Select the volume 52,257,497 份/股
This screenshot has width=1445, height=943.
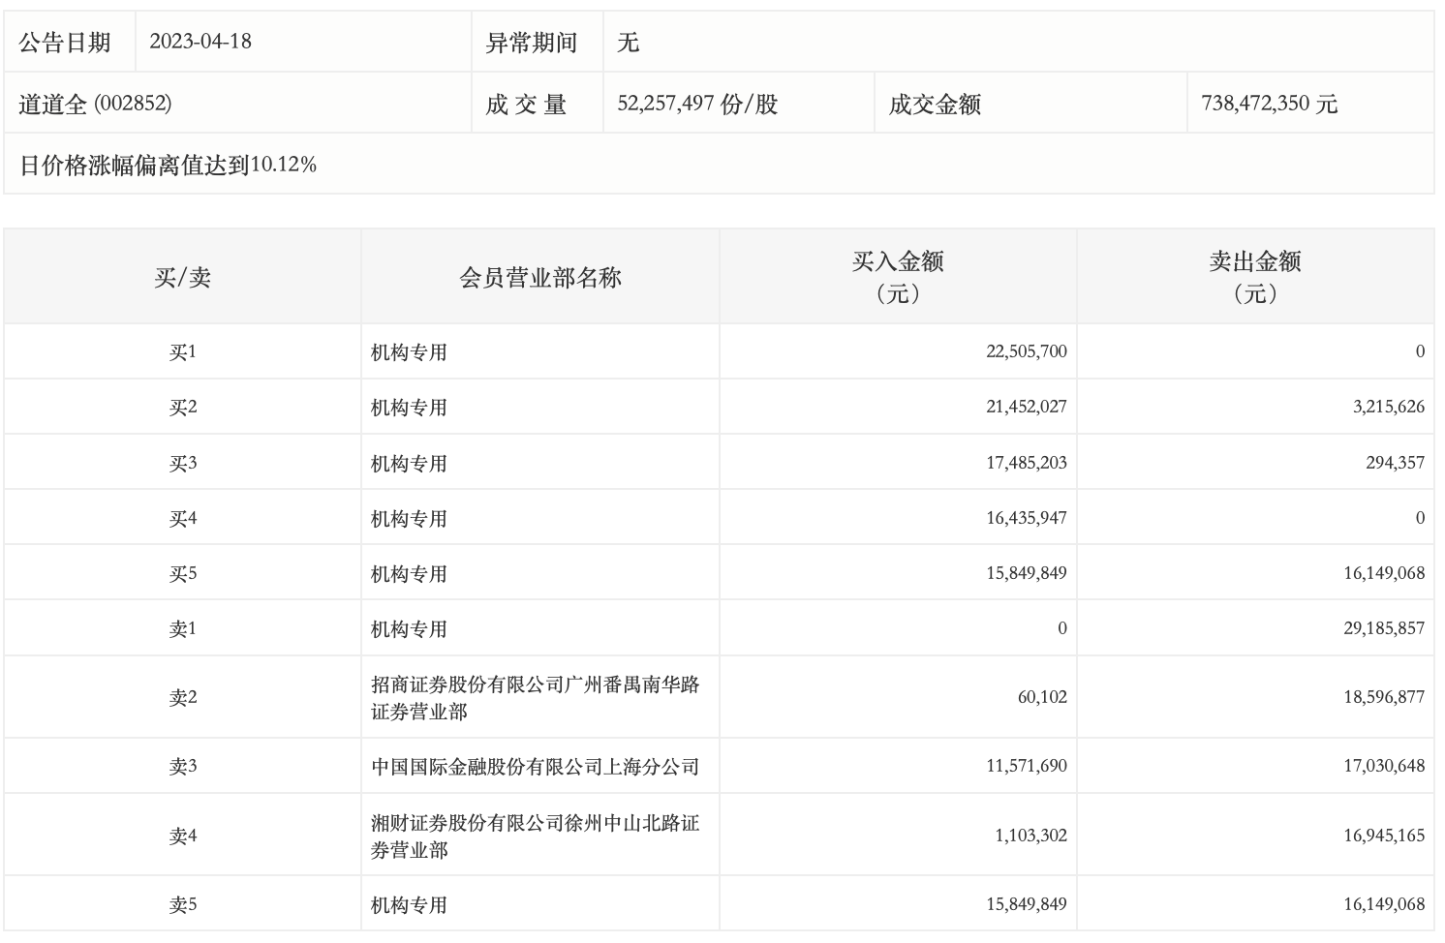coord(697,104)
